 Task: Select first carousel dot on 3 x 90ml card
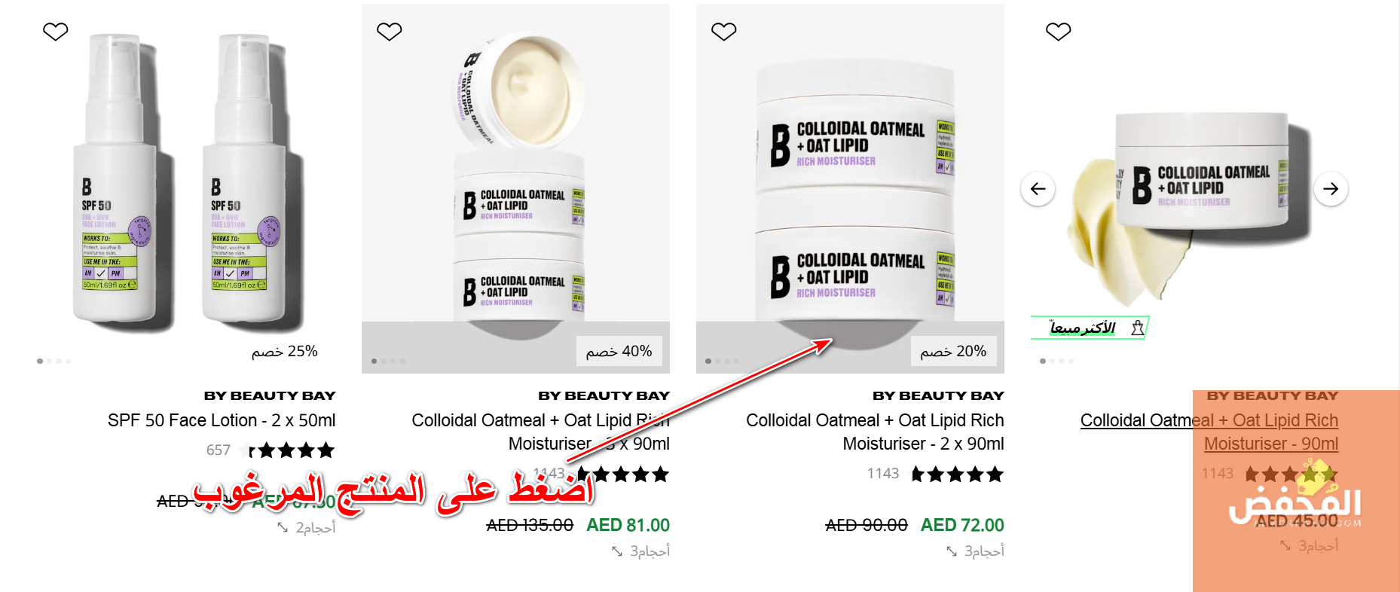374,362
